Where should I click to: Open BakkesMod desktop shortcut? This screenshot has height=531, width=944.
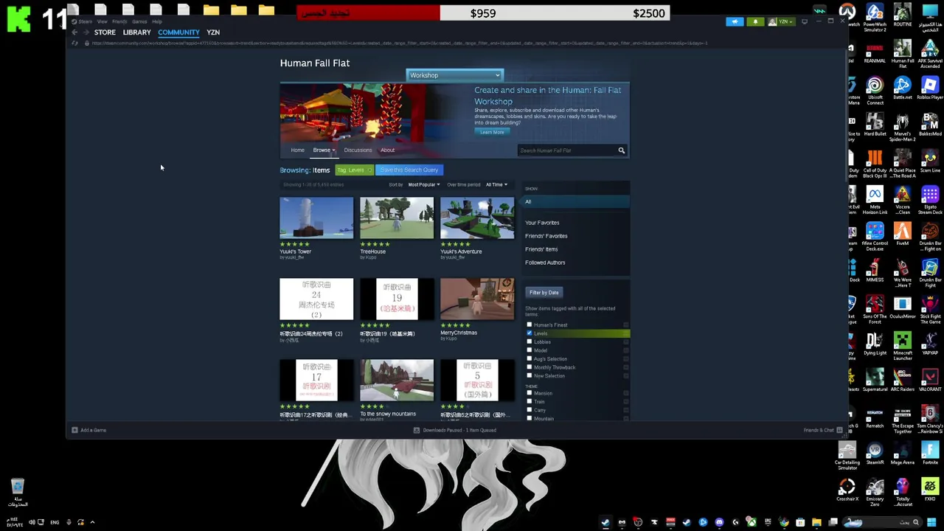(x=930, y=125)
